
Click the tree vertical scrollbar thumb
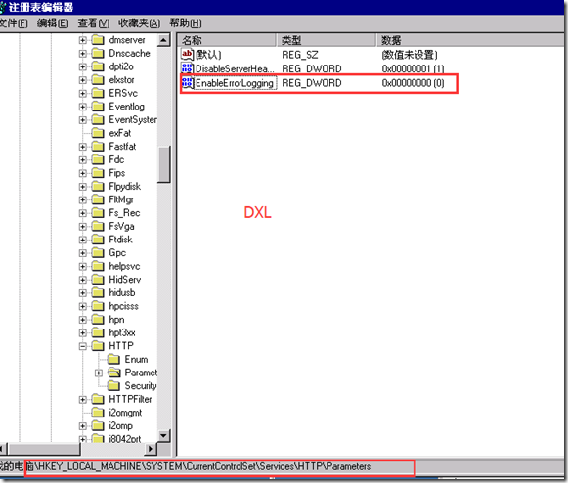[163, 164]
